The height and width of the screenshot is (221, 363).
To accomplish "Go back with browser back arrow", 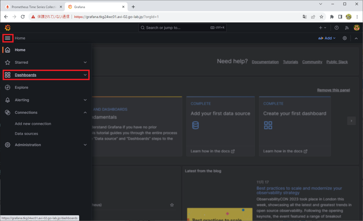I will click(x=6, y=17).
